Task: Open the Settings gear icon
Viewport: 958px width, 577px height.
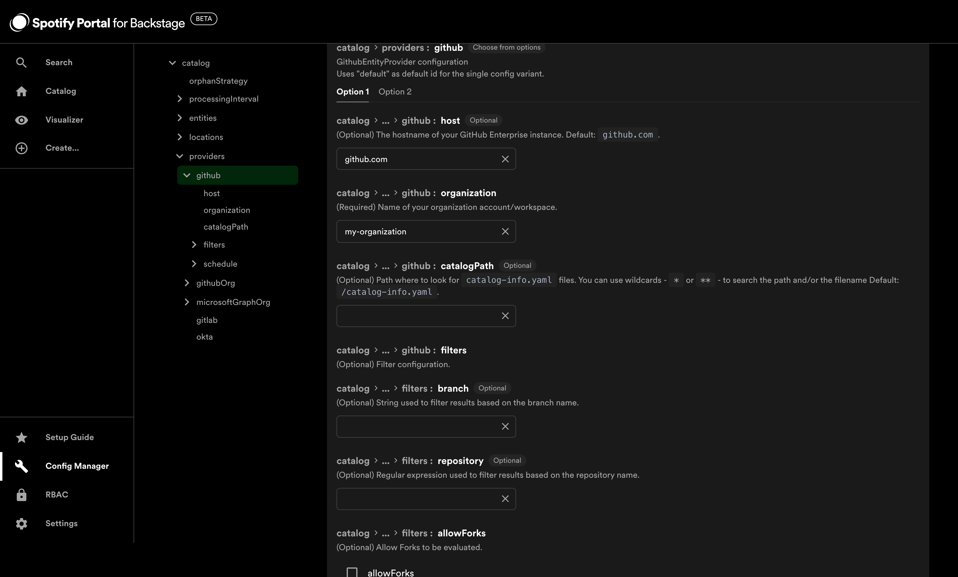Action: 21,524
